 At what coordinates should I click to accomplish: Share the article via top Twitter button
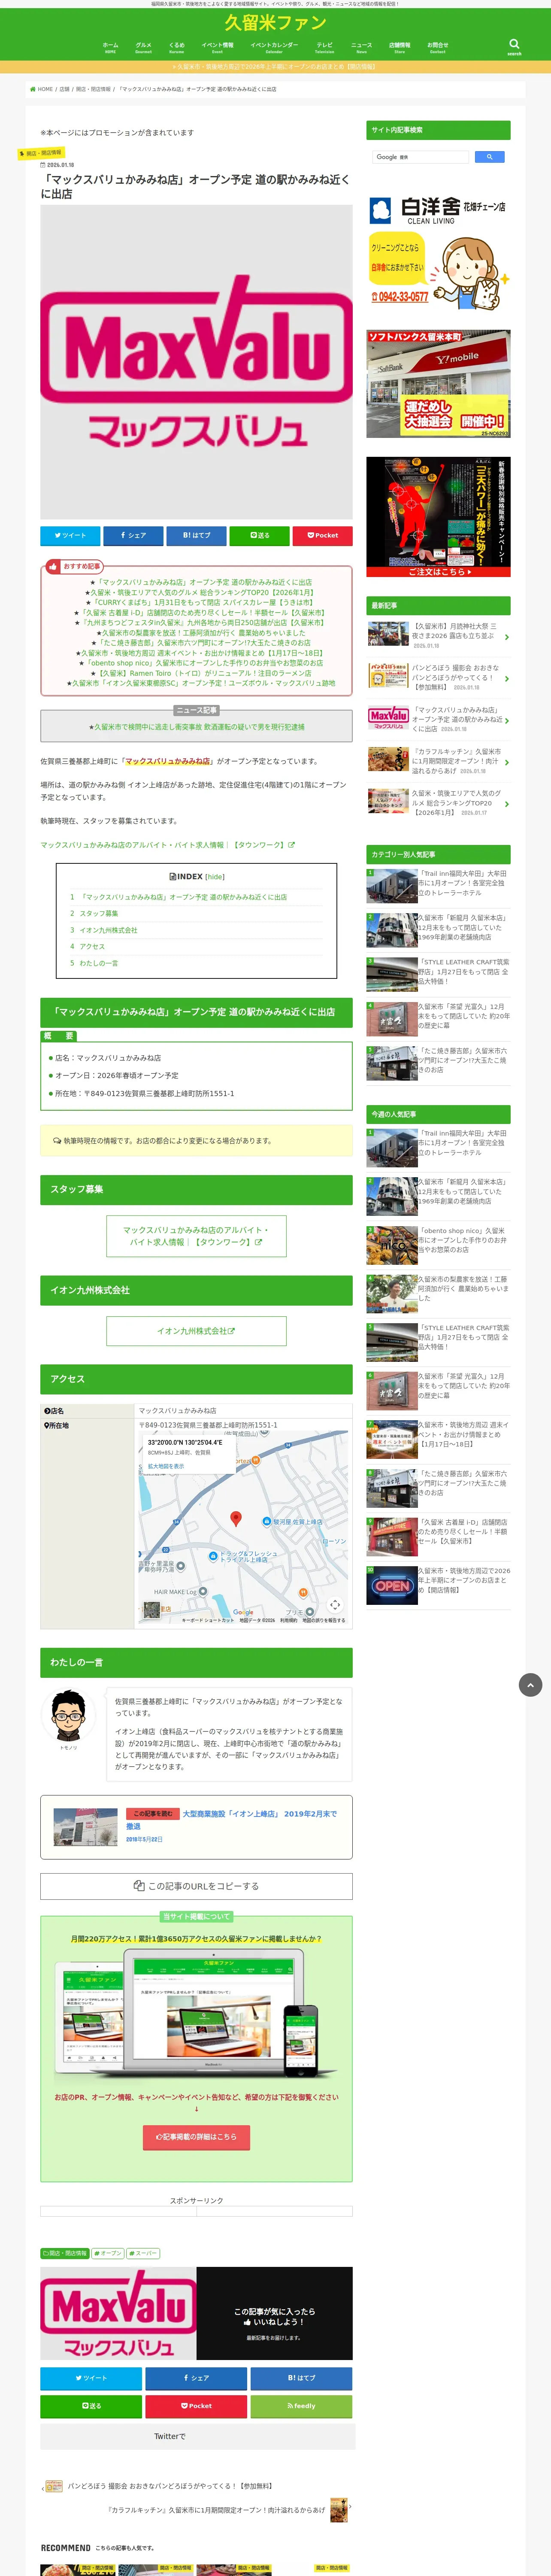coord(70,535)
